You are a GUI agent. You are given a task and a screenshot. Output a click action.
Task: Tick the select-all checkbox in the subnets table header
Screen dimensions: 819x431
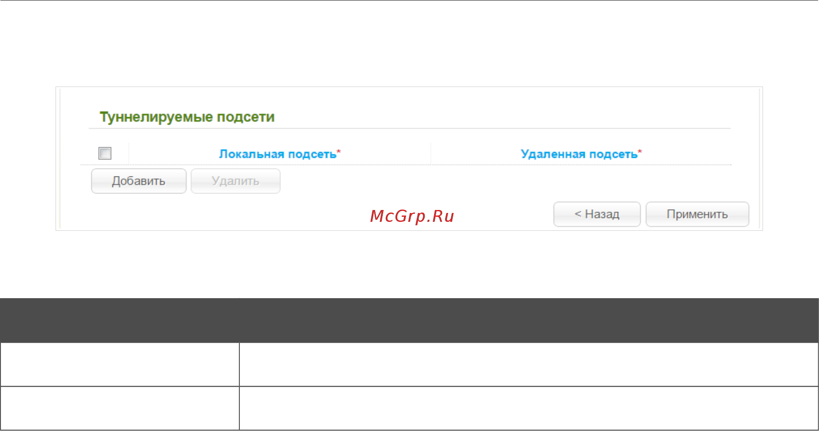[105, 153]
